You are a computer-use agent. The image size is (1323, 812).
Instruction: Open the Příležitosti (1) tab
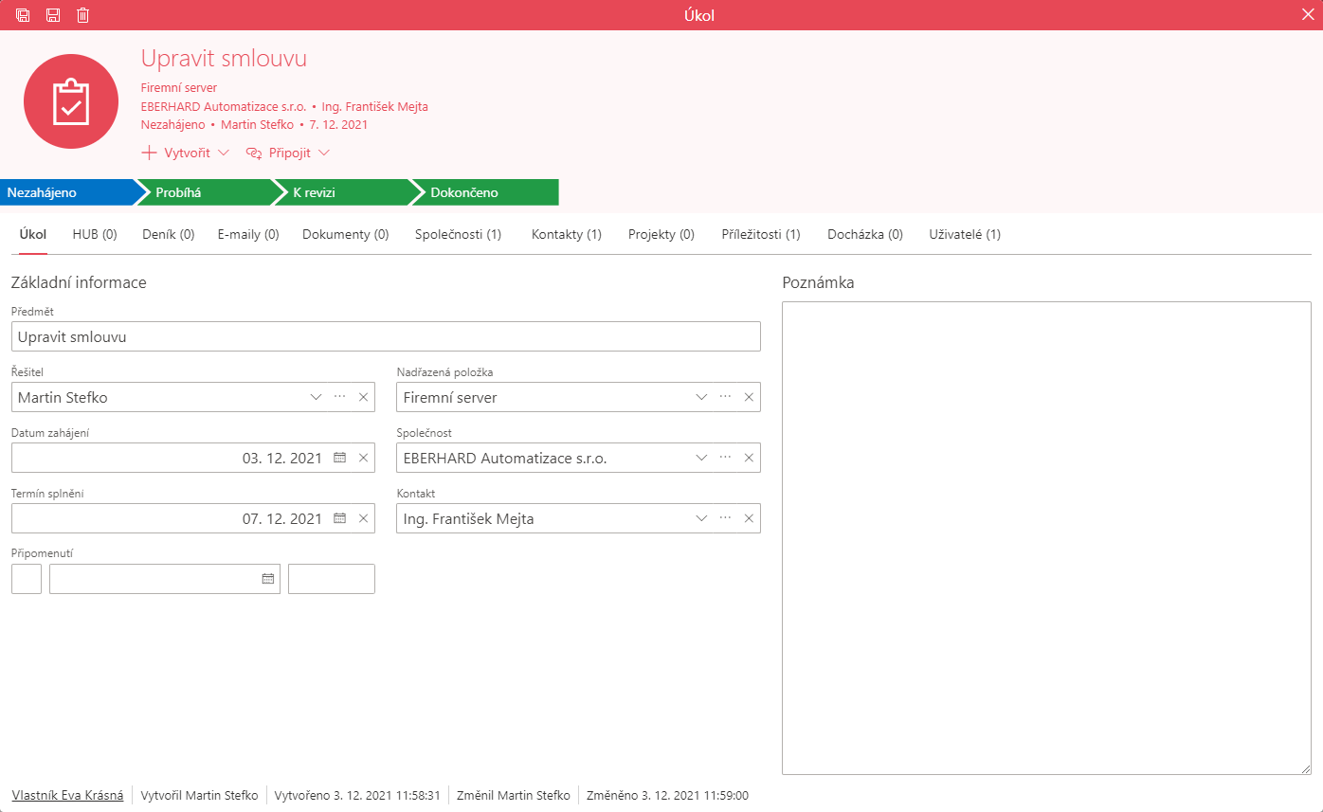pyautogui.click(x=761, y=234)
